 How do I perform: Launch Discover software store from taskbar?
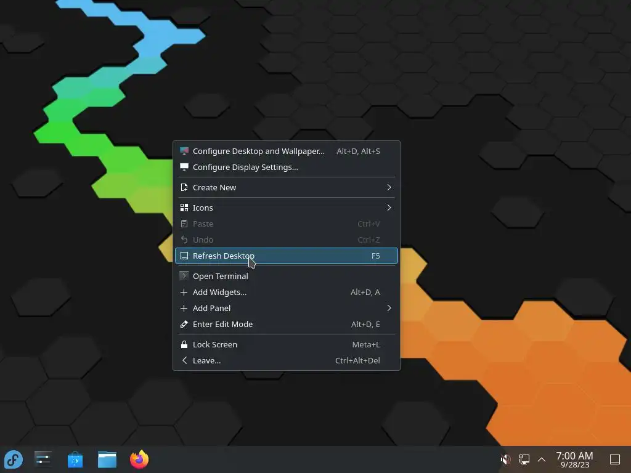point(75,459)
